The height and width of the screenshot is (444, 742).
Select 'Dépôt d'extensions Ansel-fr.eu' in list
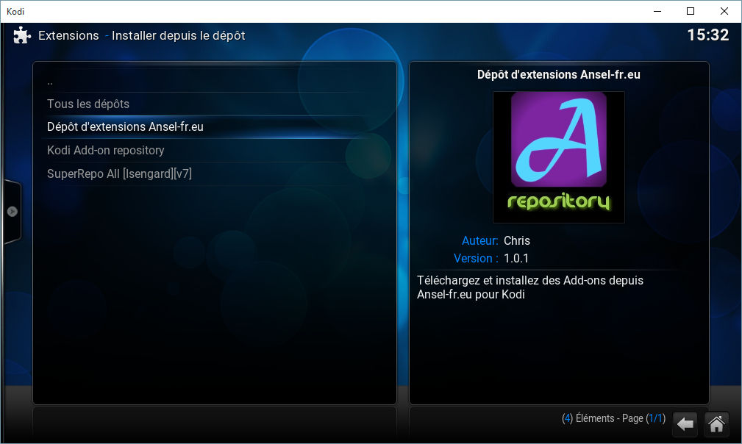click(x=215, y=126)
